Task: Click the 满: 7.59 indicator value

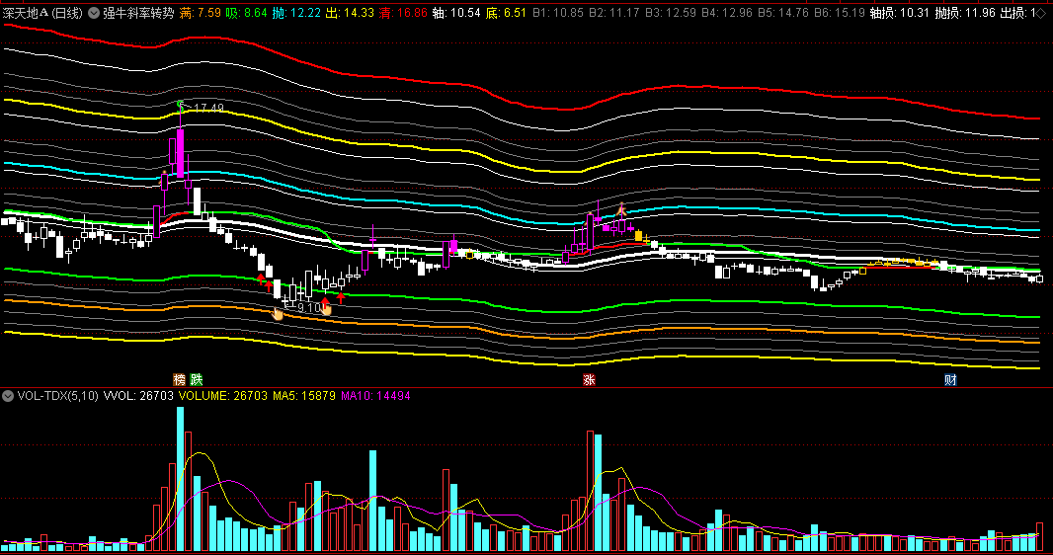Action: click(201, 12)
